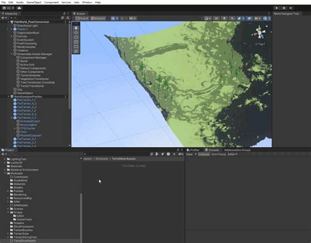Toggle the scene view gizmo lock
This screenshot has width=311, height=243.
266,26
